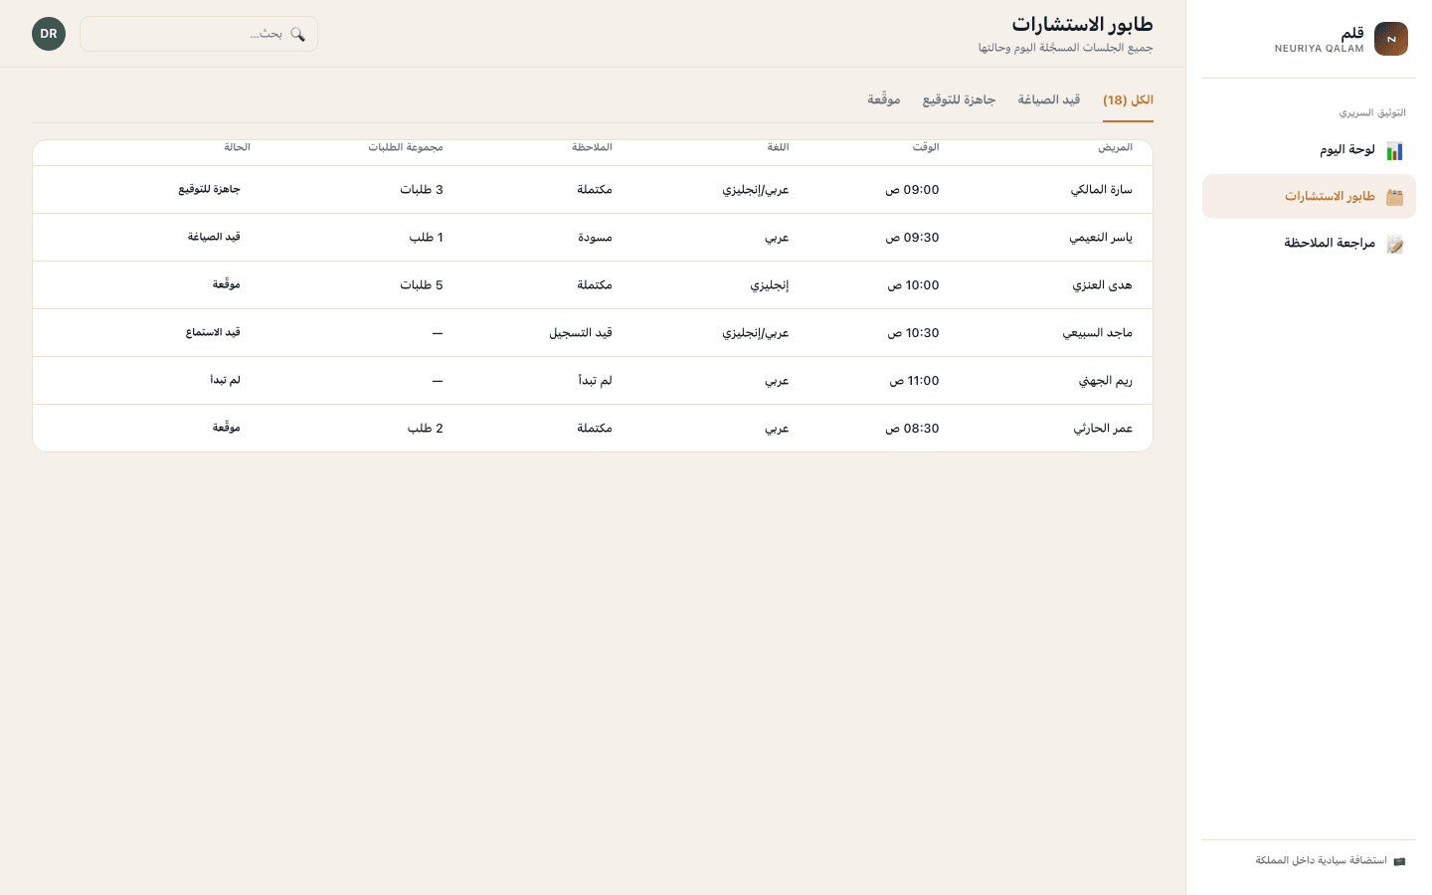Switch to the موقّعة tab
Screen dimensions: 1432x895
884,100
